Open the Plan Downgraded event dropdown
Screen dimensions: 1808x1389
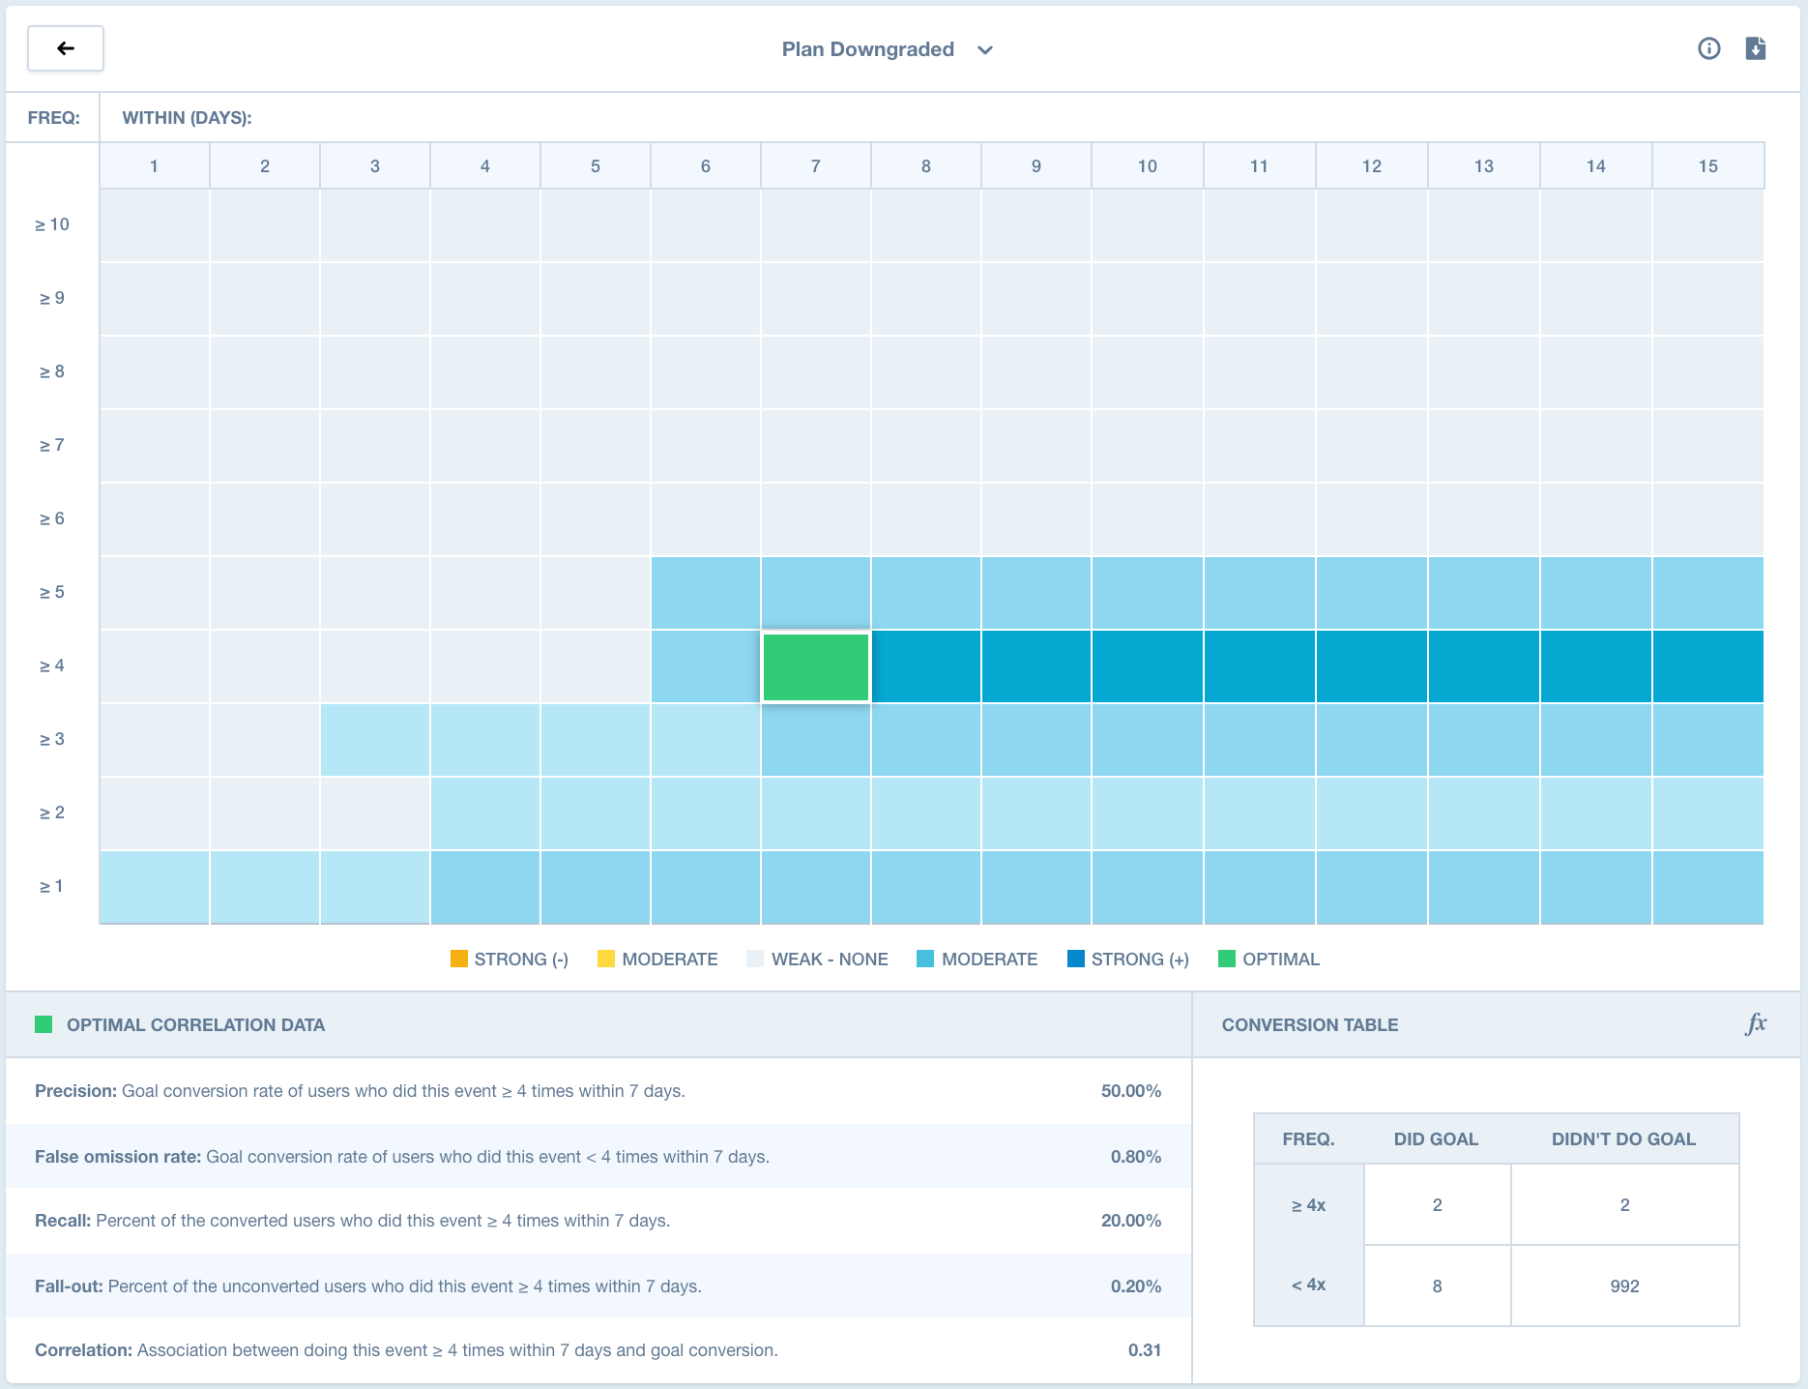(887, 49)
